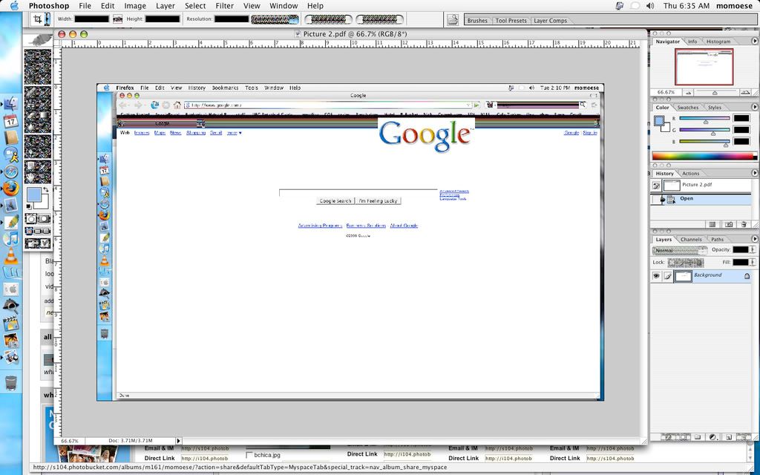This screenshot has height=475, width=760.
Task: Click the feather image atop the toolbox
Action: coord(38,39)
